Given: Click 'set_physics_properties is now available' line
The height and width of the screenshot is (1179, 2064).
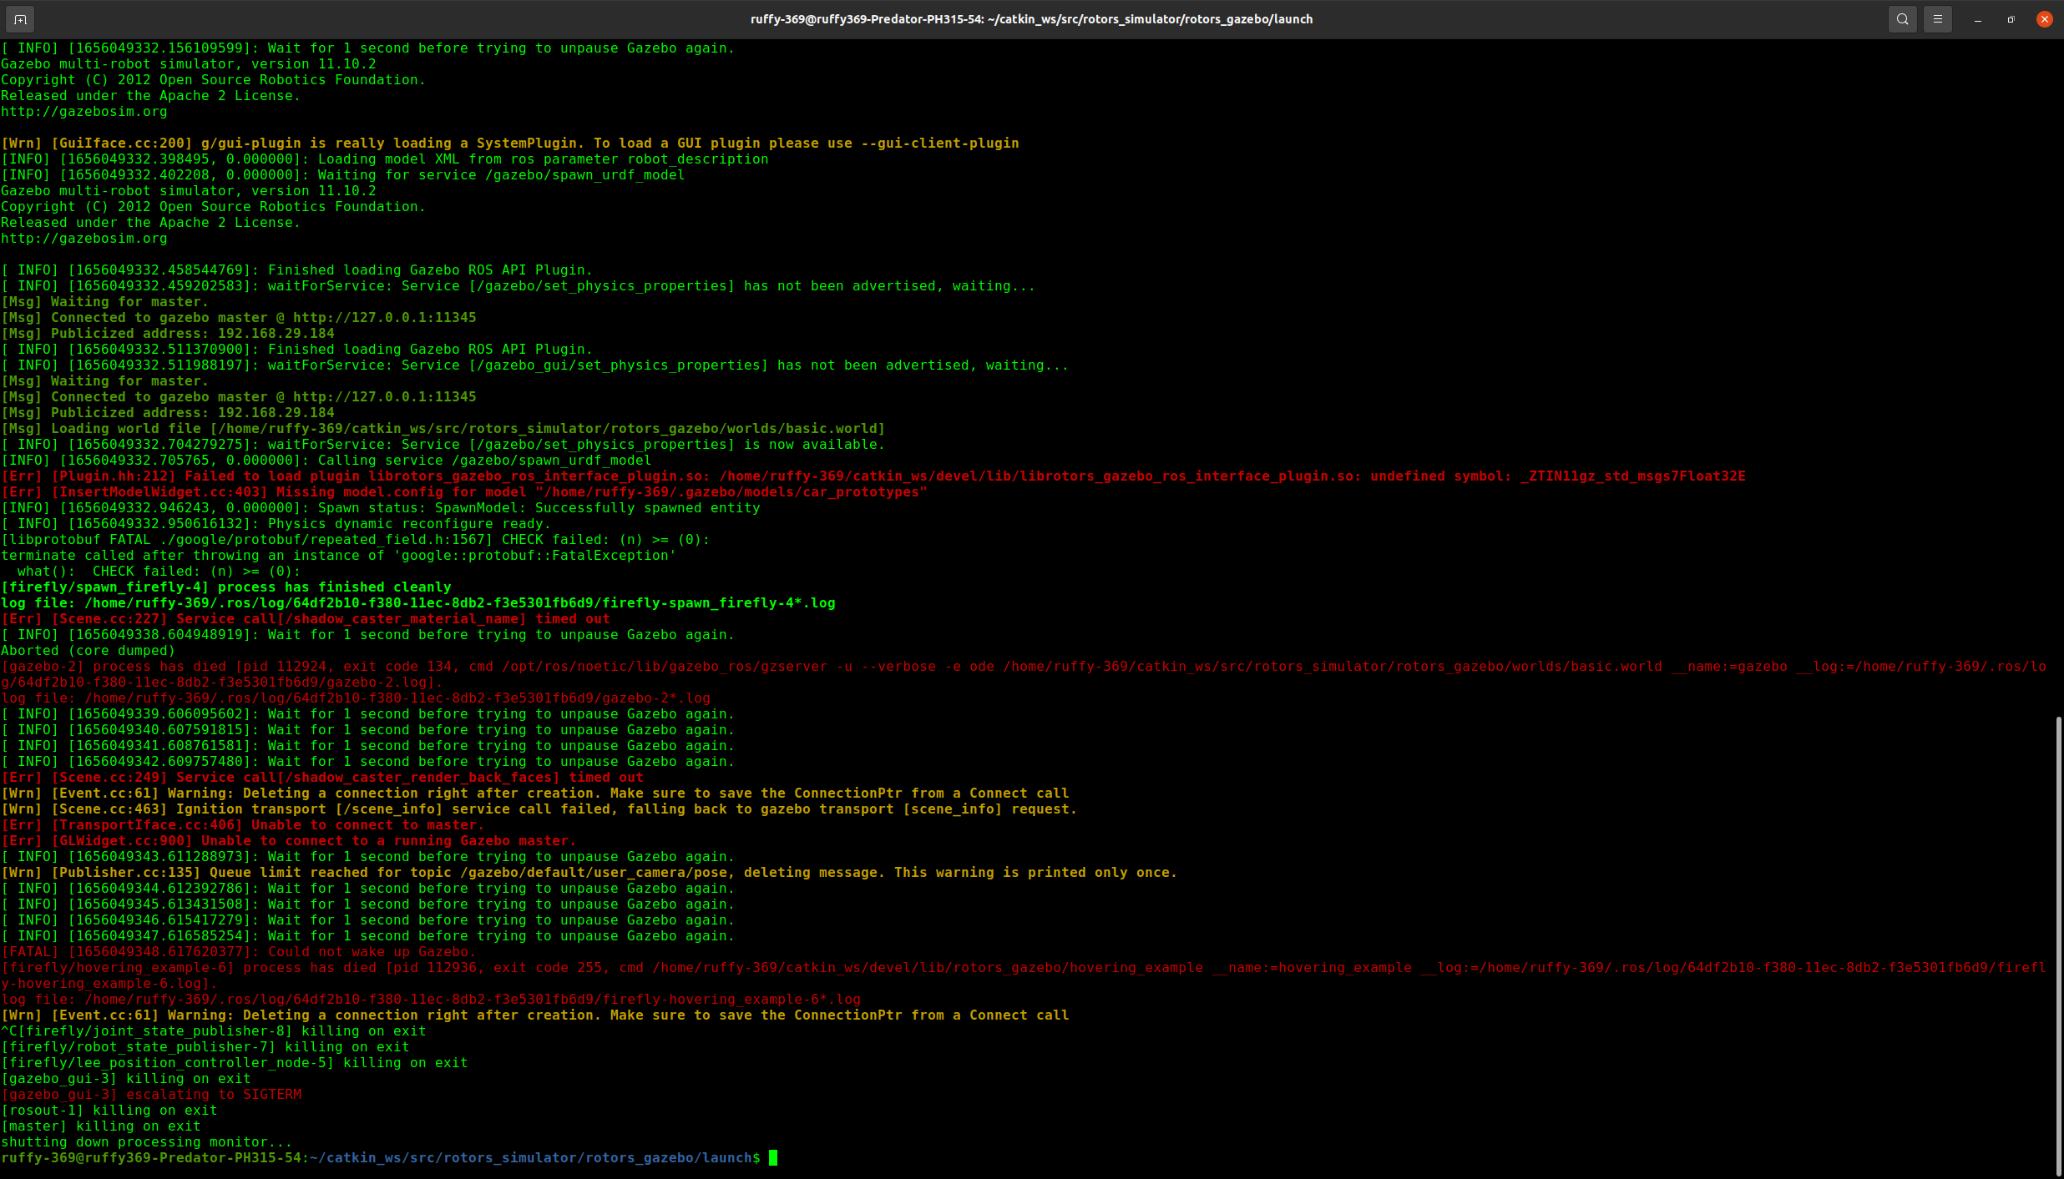Looking at the screenshot, I should [x=443, y=445].
